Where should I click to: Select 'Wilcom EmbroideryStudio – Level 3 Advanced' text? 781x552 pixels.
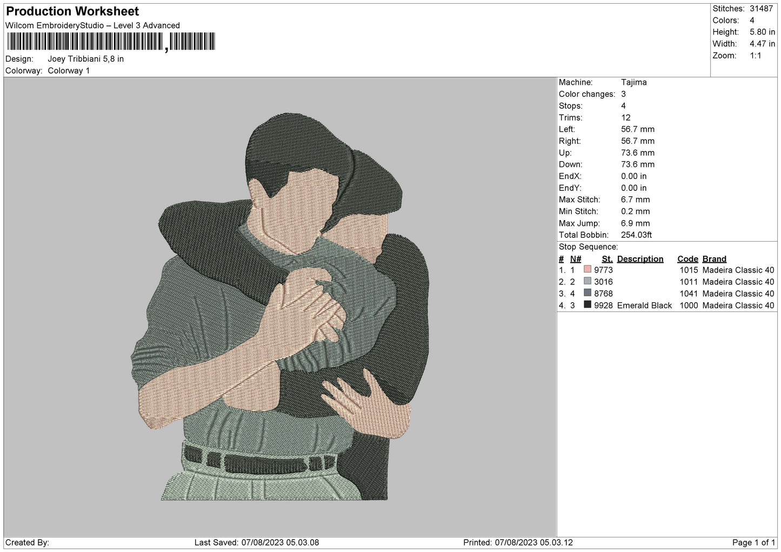coord(92,25)
